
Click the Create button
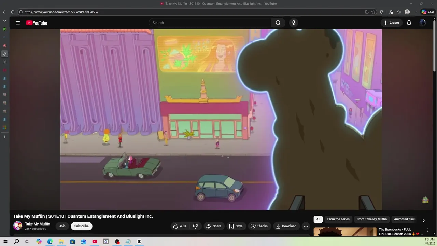pos(391,23)
